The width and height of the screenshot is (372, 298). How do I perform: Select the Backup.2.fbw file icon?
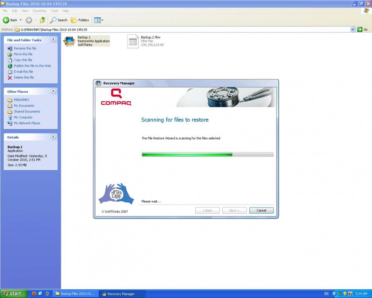(x=133, y=41)
